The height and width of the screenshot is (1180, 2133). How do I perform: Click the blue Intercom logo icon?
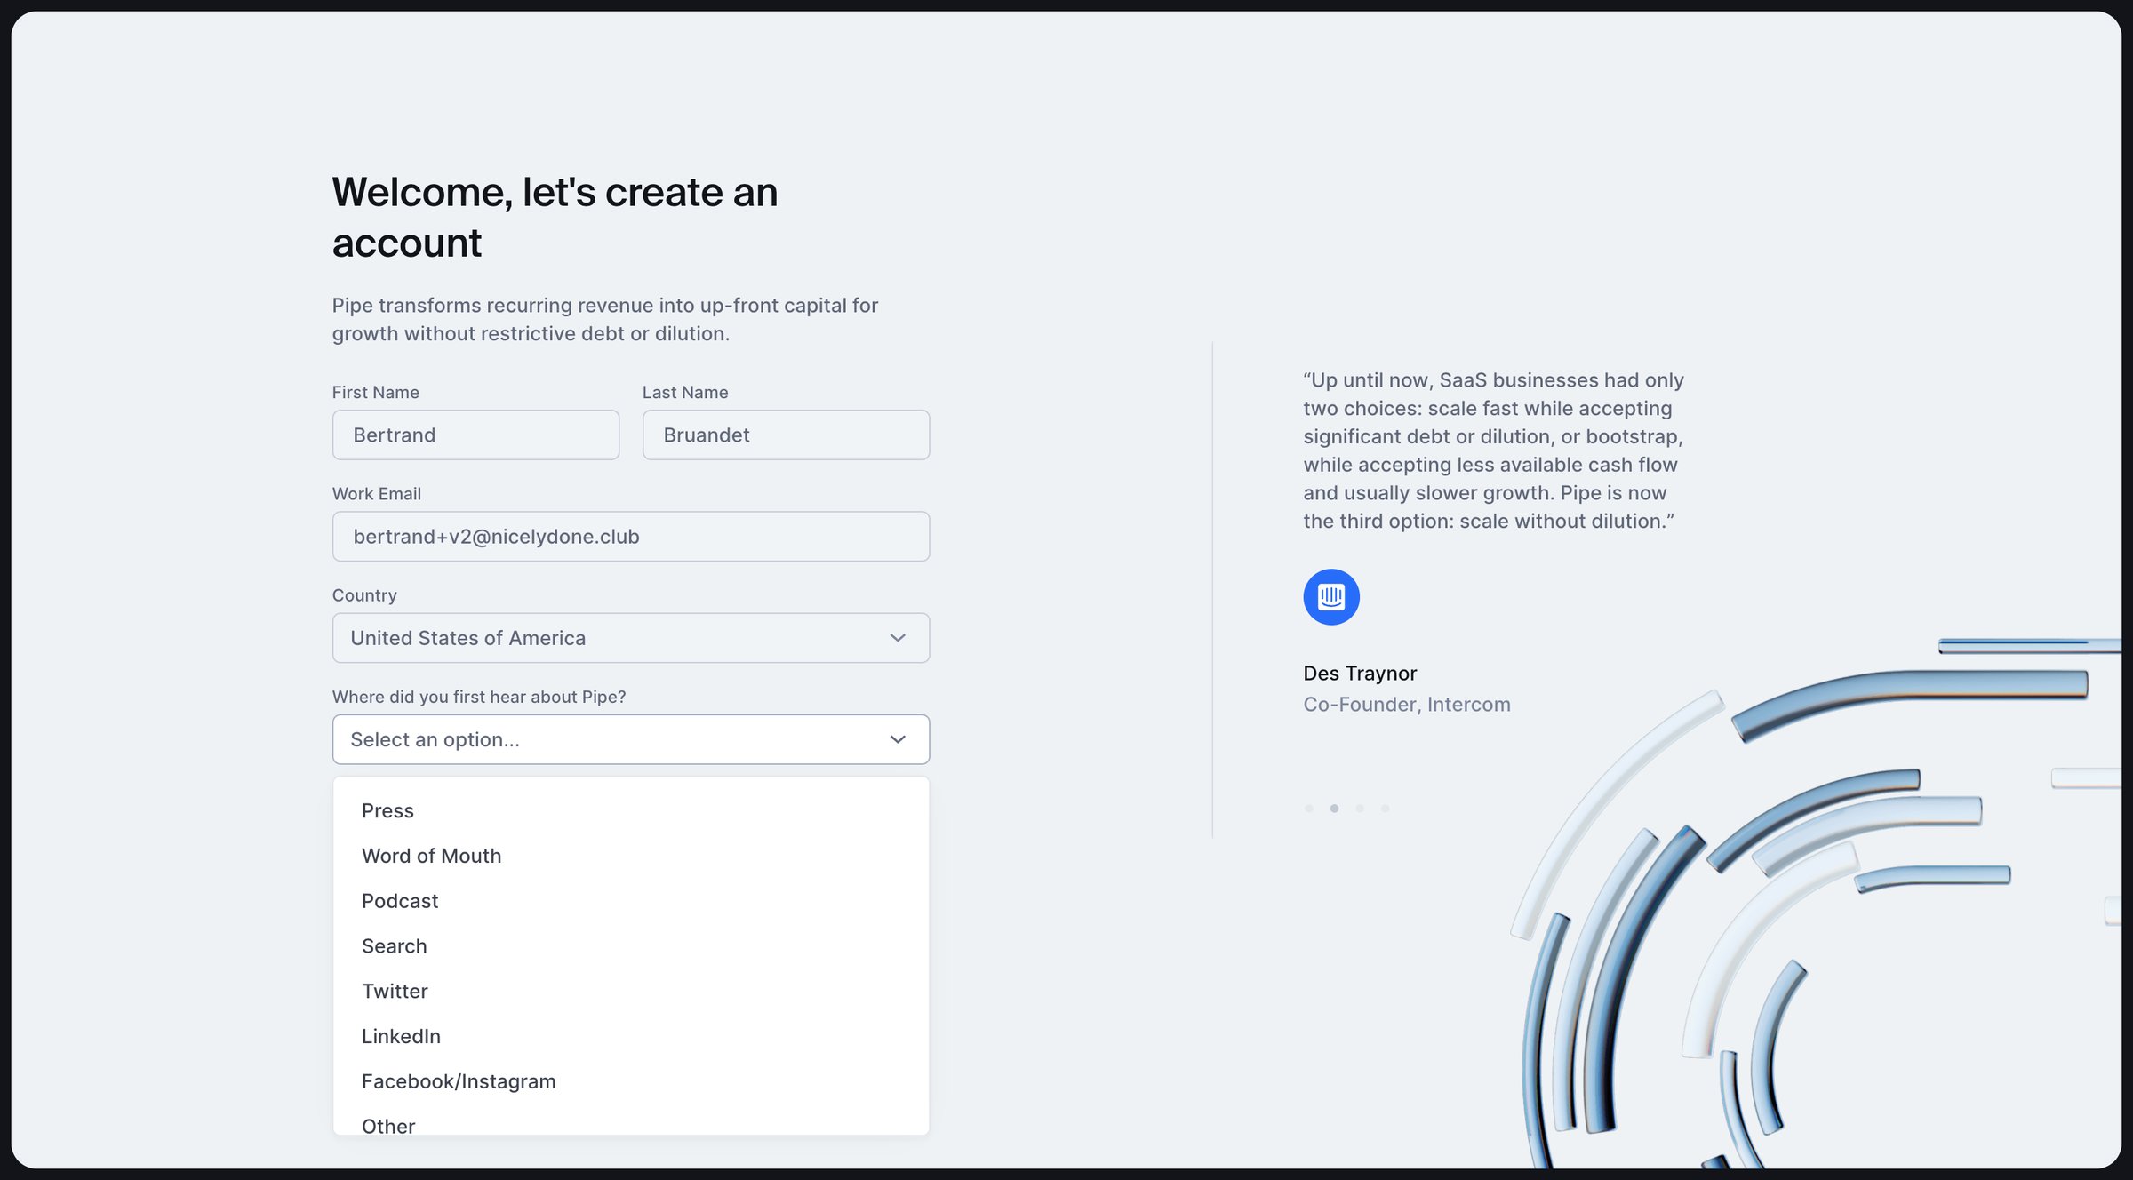click(1331, 597)
